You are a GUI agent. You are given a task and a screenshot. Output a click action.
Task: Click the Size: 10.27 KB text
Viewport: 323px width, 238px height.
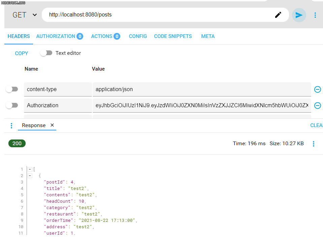[287, 144]
